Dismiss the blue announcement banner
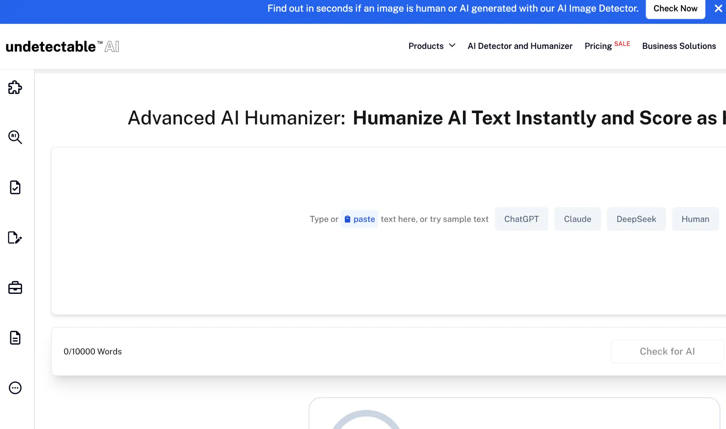Viewport: 726px width, 429px height. pyautogui.click(x=718, y=9)
